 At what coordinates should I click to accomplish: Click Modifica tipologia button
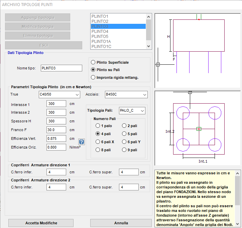pos(37,26)
